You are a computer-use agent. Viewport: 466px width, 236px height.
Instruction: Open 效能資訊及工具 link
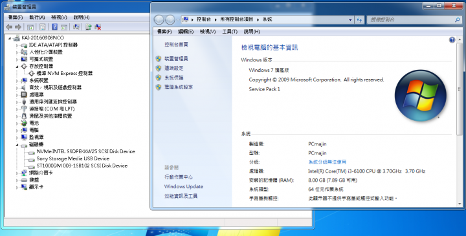click(x=181, y=196)
